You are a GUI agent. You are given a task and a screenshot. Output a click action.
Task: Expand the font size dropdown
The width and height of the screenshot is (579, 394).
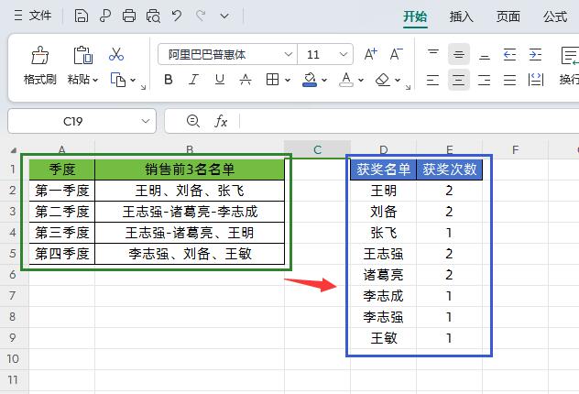[342, 55]
